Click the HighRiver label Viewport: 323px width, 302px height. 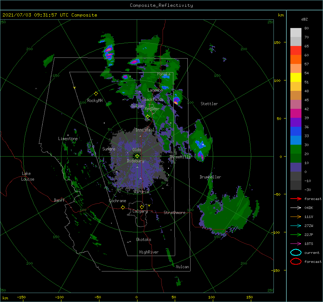click(x=149, y=252)
